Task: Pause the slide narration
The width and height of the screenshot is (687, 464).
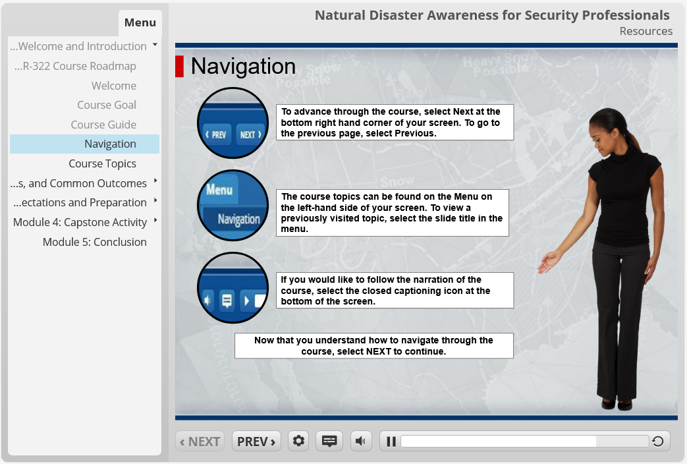Action: tap(391, 441)
